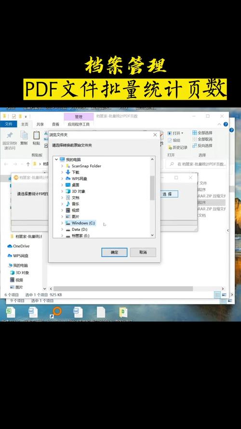Select 桌面 in the browse dialog tree

[x=75, y=185]
